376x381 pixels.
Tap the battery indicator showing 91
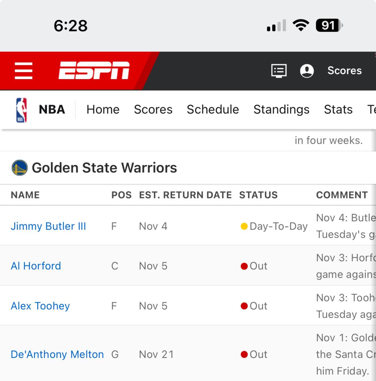329,25
